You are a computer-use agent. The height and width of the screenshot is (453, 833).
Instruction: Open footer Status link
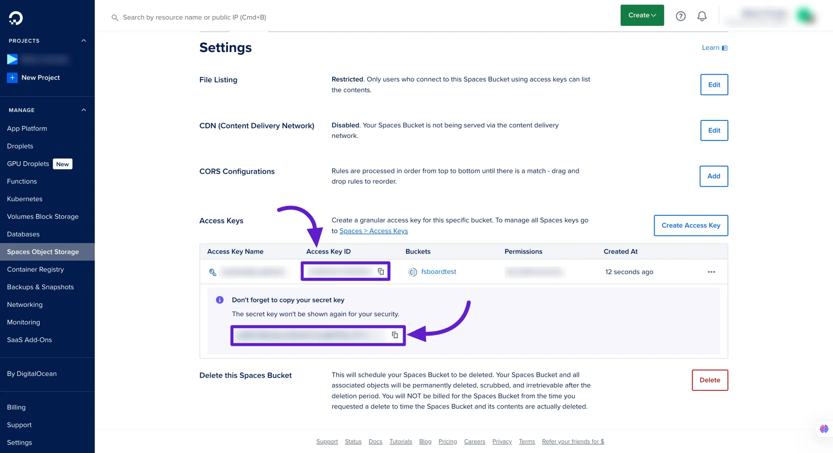coord(353,441)
